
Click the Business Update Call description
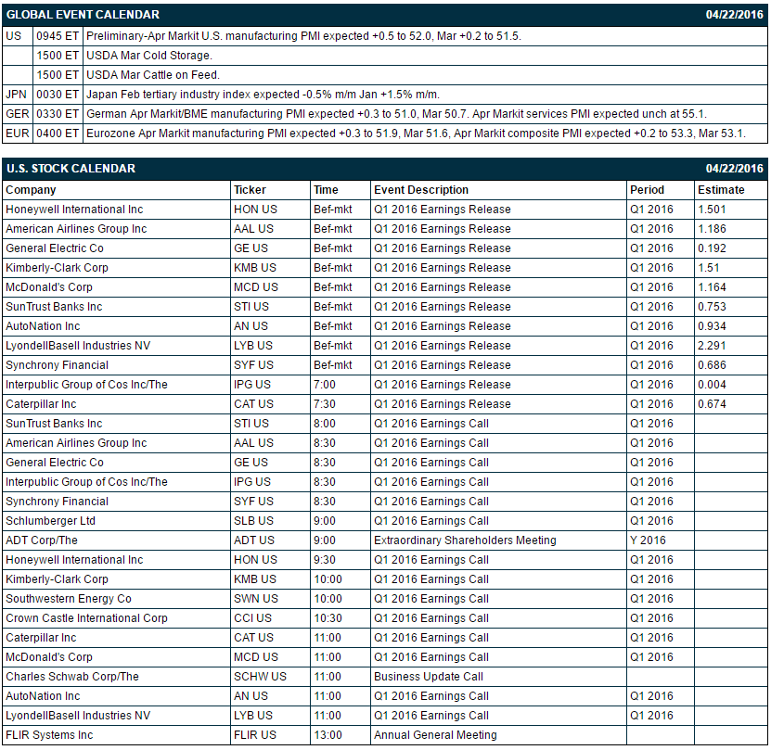click(429, 677)
